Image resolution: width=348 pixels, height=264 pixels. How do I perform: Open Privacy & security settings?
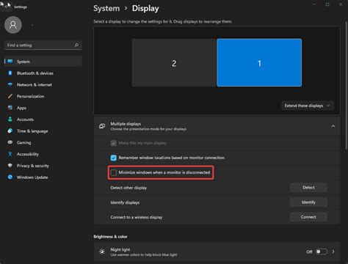pyautogui.click(x=43, y=166)
